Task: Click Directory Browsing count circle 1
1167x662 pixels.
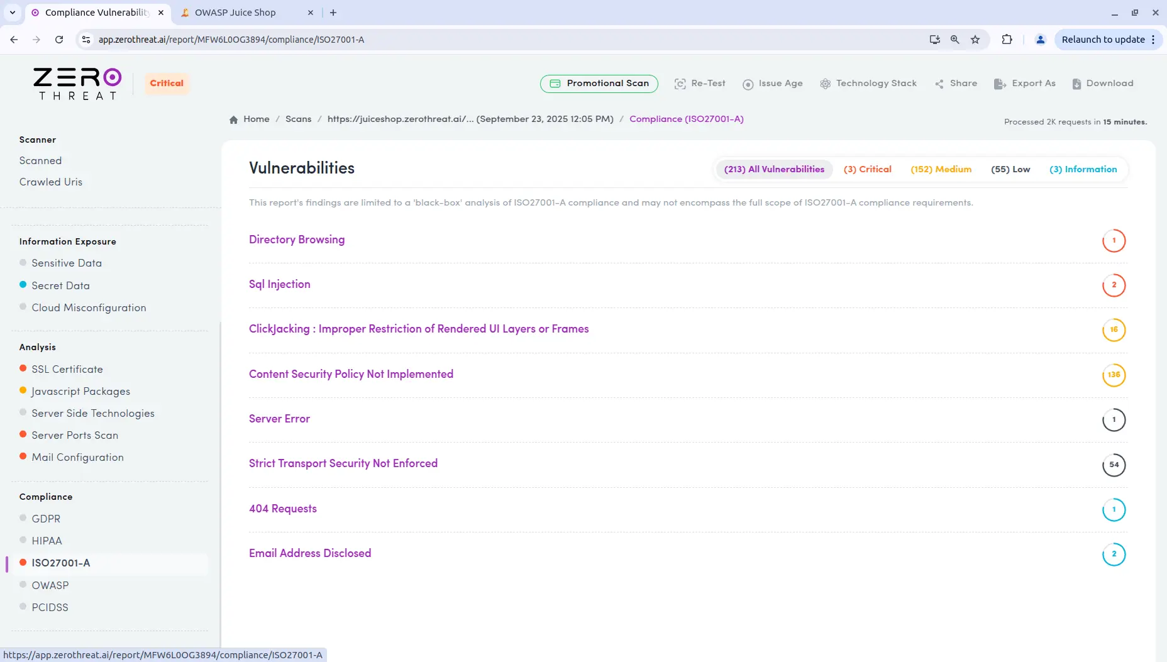Action: point(1114,241)
